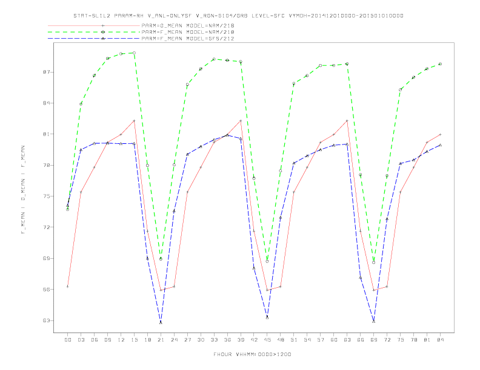480x370 pixels.
Task: Click blue GFS minimum point at hour 21
Action: coord(161,322)
